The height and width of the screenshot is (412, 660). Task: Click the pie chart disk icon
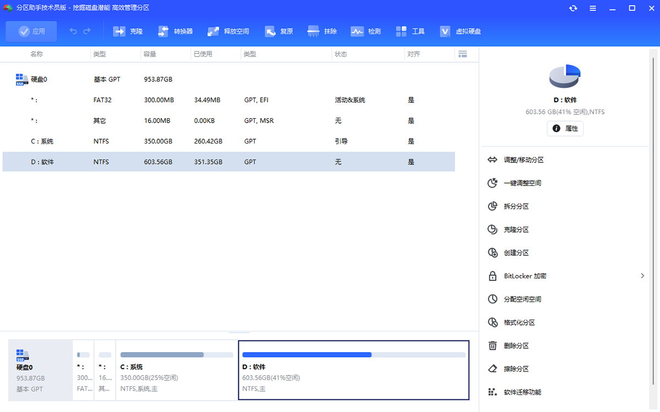tap(565, 76)
